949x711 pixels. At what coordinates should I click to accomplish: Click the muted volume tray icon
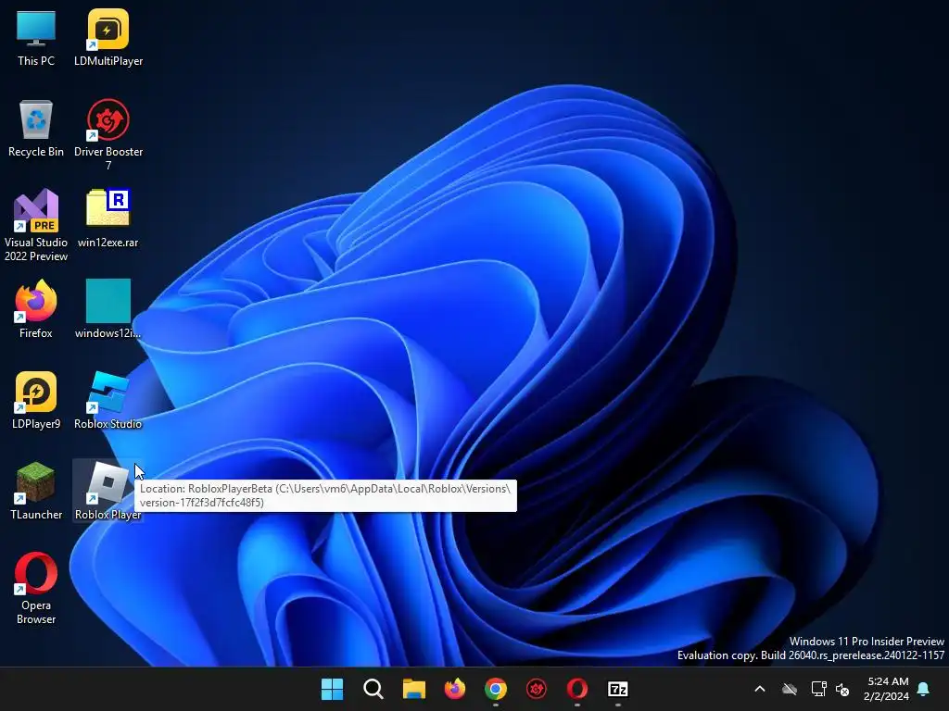coord(842,689)
